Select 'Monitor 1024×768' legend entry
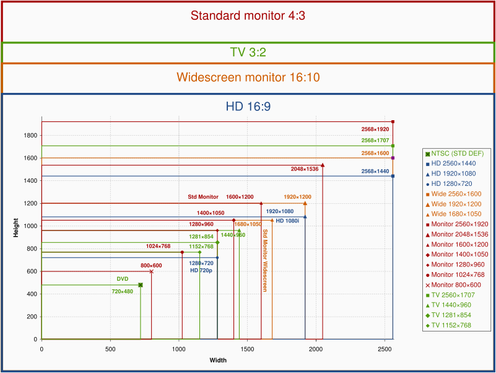 point(455,274)
